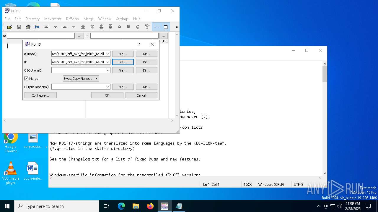378x212 pixels.
Task: Click Dir... button for A (Base)
Action: coord(146,54)
